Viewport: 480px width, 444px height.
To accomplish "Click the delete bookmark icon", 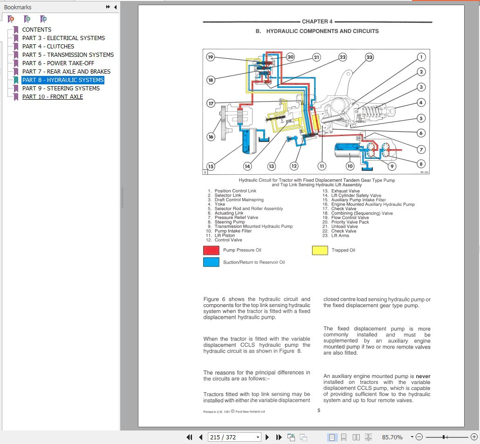I will pos(11,19).
